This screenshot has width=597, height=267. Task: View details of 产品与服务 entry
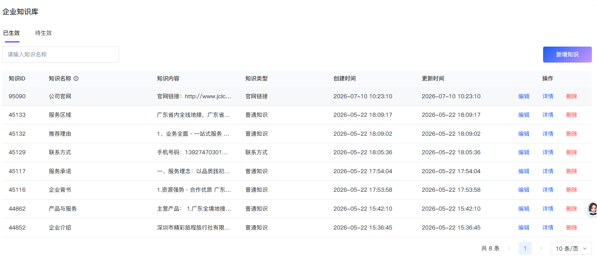(x=548, y=209)
